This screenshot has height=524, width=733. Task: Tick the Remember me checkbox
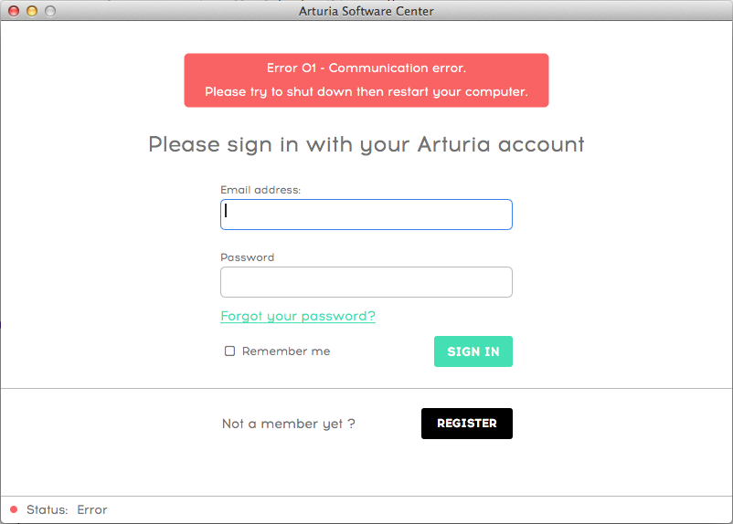pyautogui.click(x=229, y=351)
